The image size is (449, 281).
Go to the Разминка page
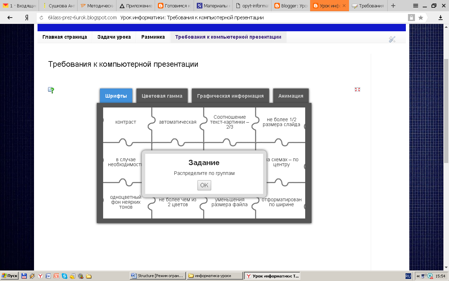click(x=153, y=37)
